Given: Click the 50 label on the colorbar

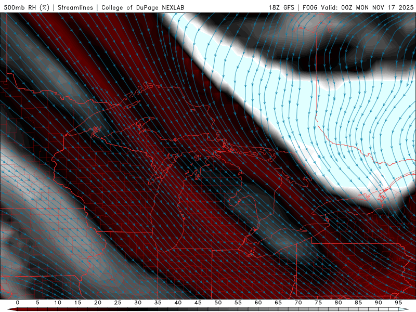Looking at the screenshot, I should coord(218,303).
